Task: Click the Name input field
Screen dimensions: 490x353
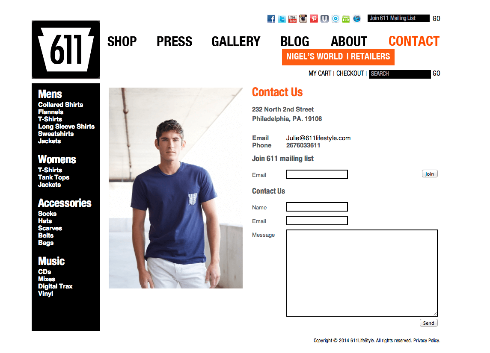Action: pyautogui.click(x=317, y=207)
